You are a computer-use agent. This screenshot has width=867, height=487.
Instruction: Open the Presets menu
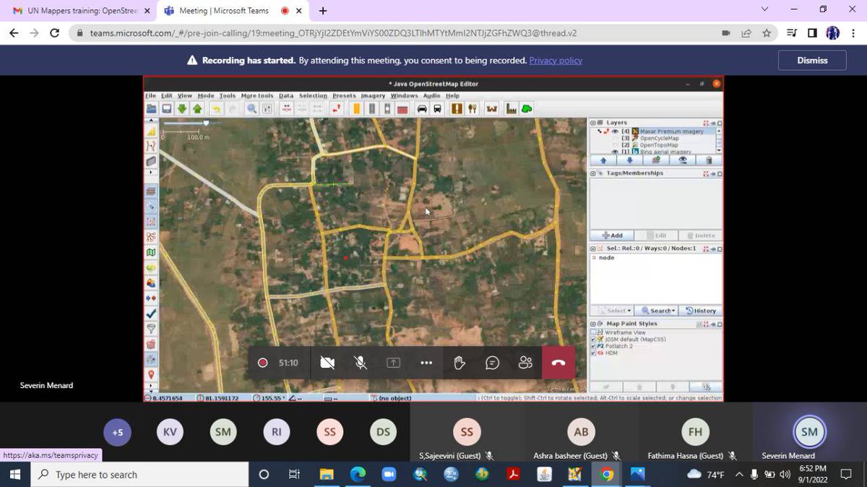click(x=344, y=95)
